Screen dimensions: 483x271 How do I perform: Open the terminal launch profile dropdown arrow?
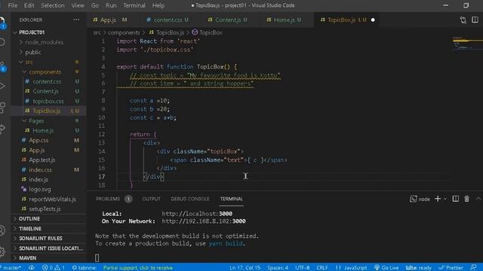445,199
